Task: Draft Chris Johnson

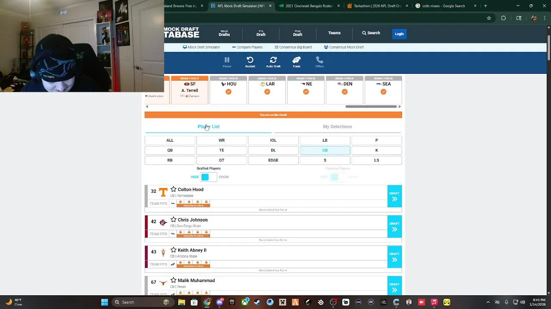Action: click(394, 226)
